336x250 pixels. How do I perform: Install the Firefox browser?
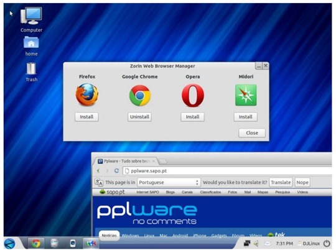click(x=86, y=117)
